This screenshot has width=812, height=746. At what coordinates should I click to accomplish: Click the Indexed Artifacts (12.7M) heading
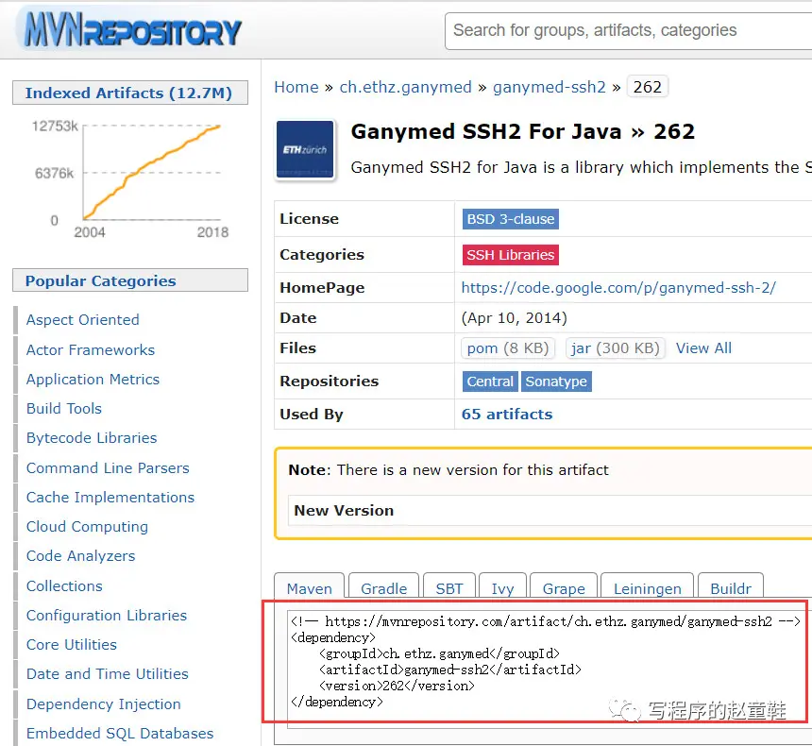click(x=130, y=93)
